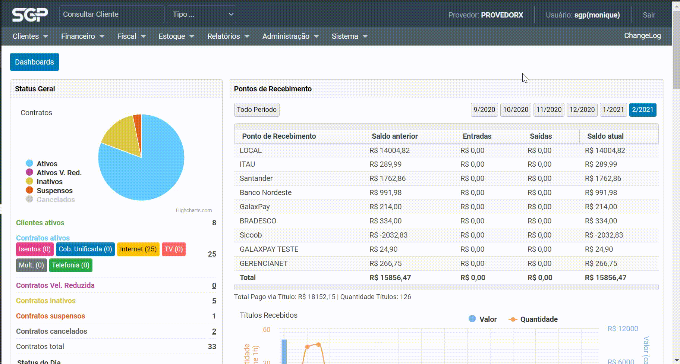Click the Telefonia (0) badge

tap(71, 265)
